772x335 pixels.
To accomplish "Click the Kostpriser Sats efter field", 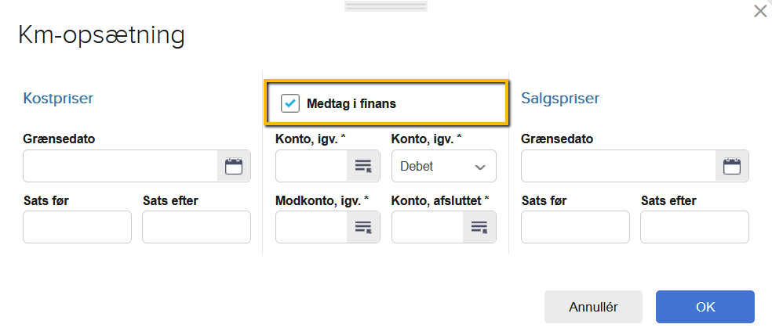I will (x=196, y=227).
